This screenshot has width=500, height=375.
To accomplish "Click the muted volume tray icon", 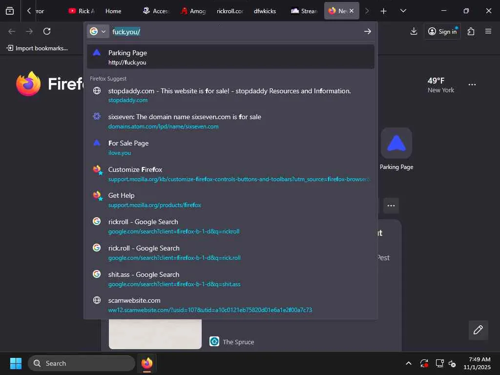I will coord(452,363).
